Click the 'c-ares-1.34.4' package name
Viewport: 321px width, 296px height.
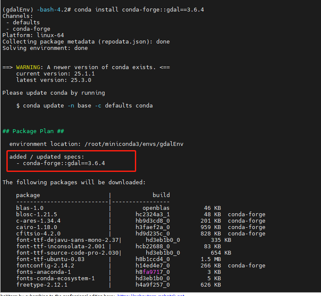pyautogui.click(x=38, y=221)
